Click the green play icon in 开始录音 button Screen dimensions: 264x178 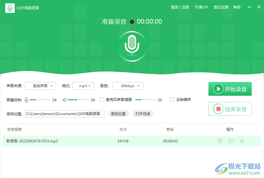(219, 89)
